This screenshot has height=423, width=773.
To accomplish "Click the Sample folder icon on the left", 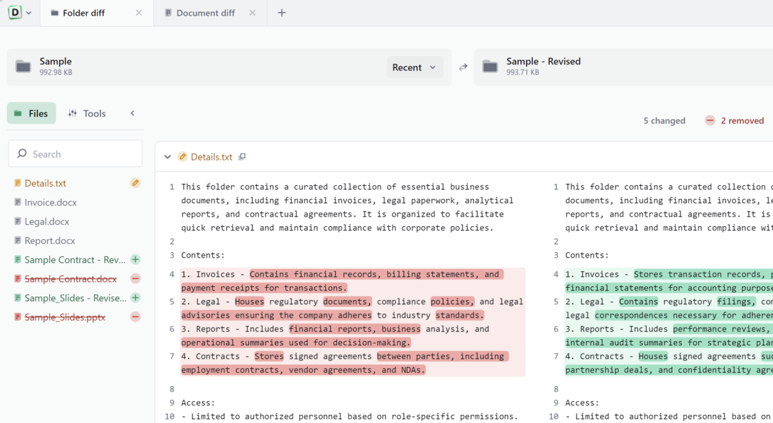I will (x=23, y=66).
